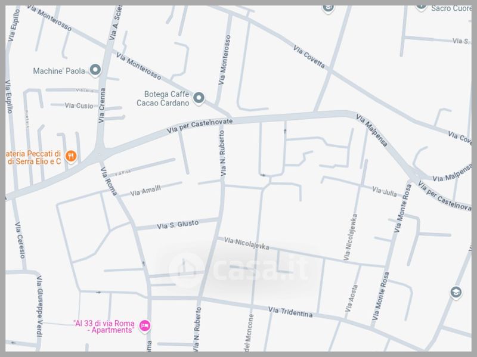This screenshot has height=357, width=477.
Task: Click the Via Covetta street label
Action: [x=309, y=57]
